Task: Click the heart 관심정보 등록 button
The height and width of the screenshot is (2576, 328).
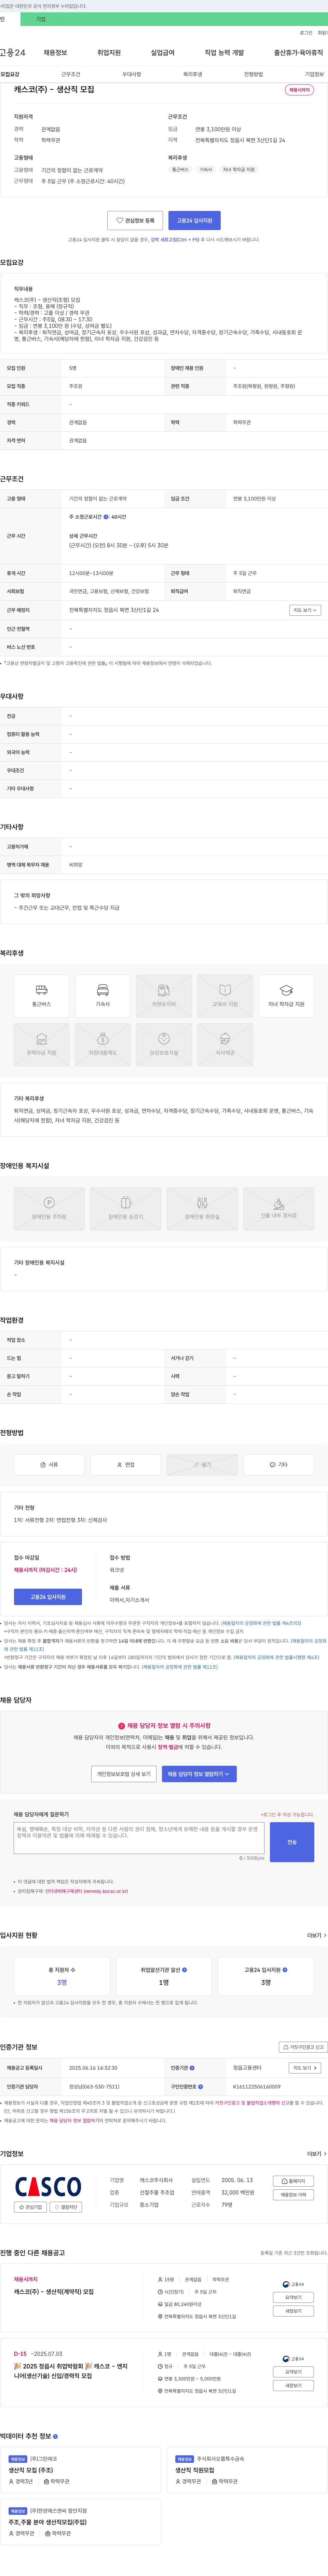Action: (x=135, y=220)
